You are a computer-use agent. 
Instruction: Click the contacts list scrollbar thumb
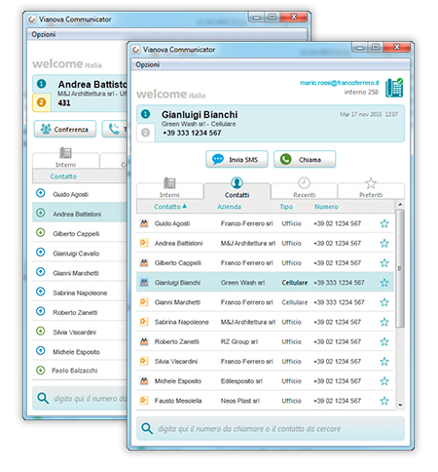pyautogui.click(x=400, y=268)
